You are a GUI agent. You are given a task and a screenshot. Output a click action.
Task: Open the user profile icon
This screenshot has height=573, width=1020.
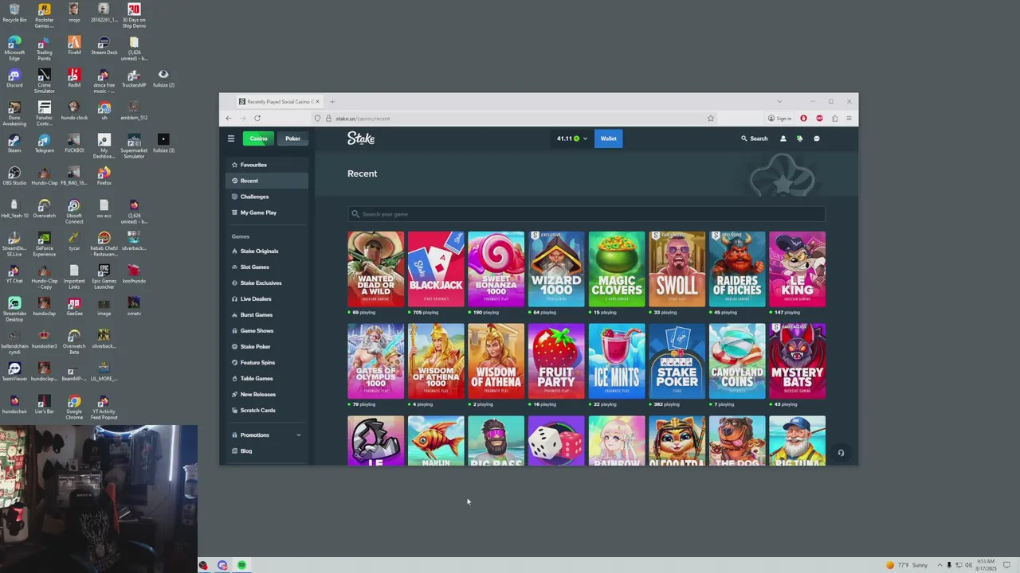[783, 138]
